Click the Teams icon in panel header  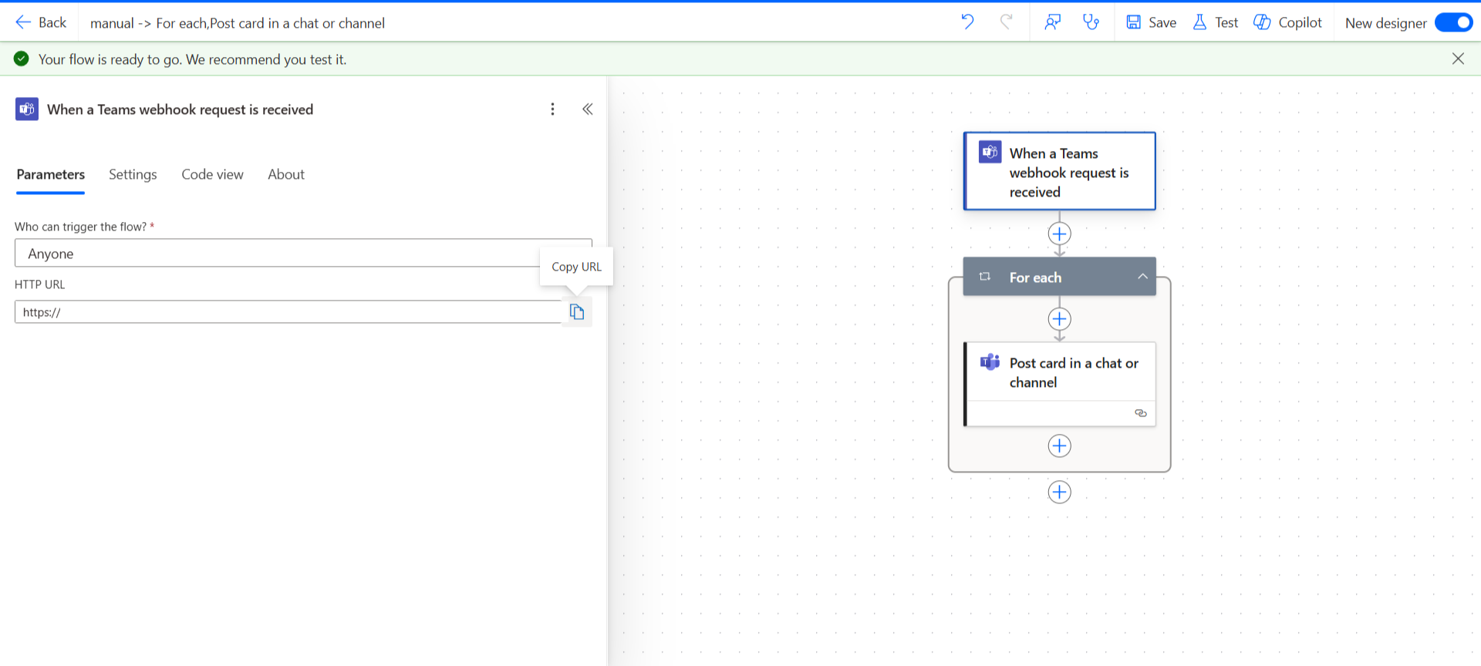(x=27, y=109)
